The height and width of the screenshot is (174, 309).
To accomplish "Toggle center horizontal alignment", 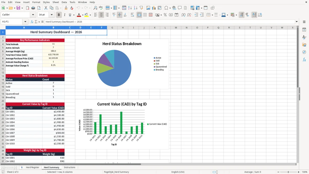I will pos(101,15).
